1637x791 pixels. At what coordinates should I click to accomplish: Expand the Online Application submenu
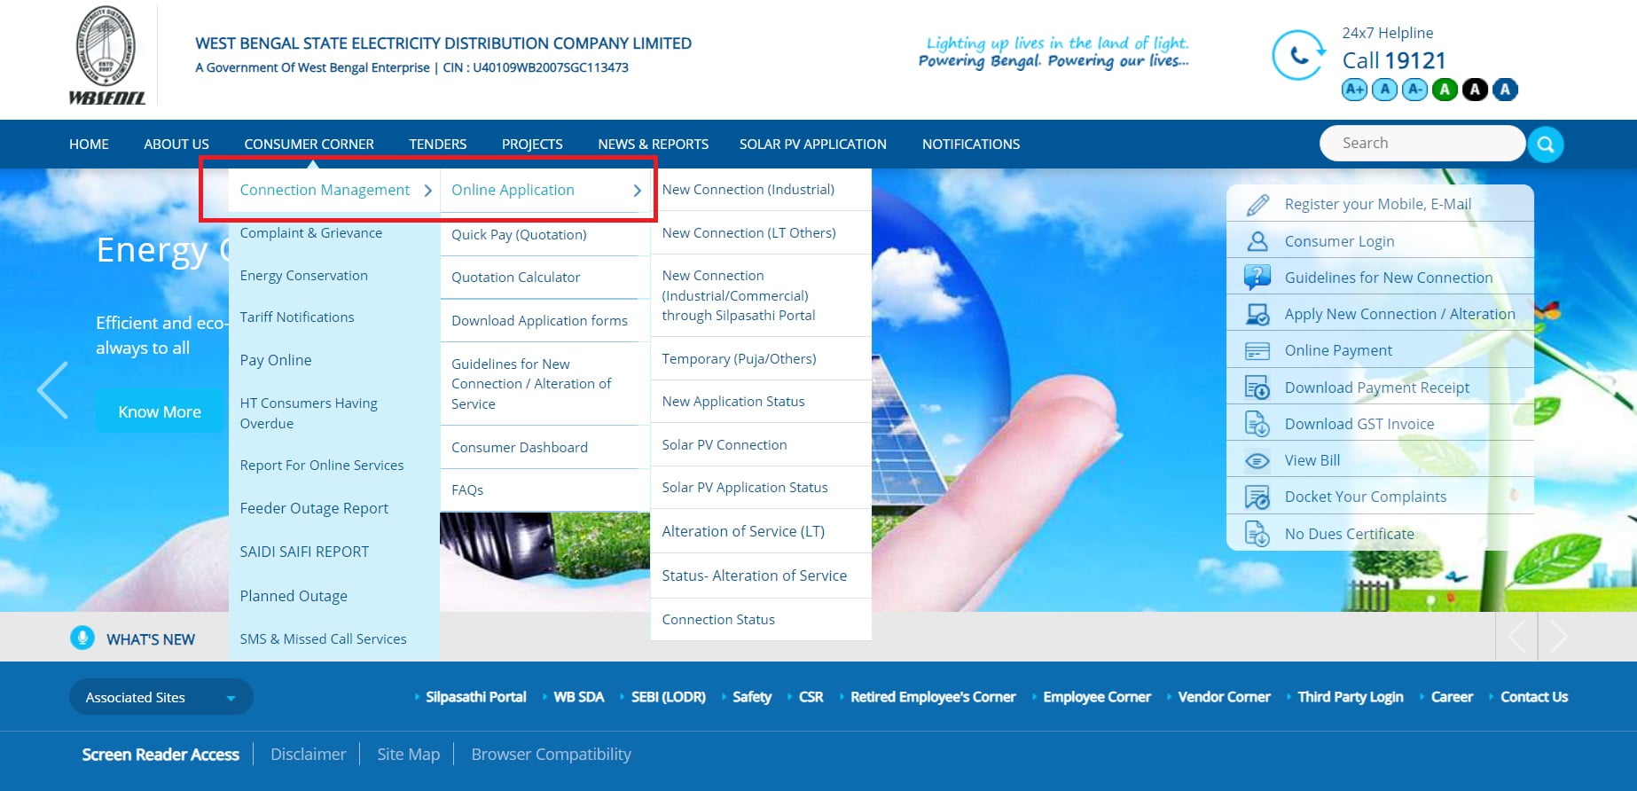[x=545, y=190]
